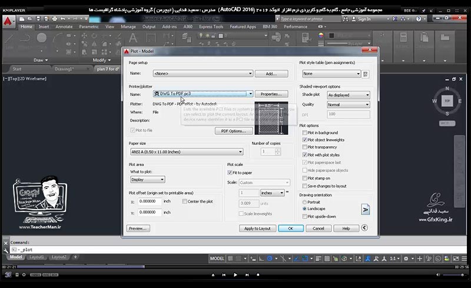Click PDF Options... button

(x=234, y=131)
